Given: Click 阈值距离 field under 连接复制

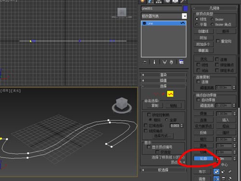Looking at the screenshot, I should click(224, 87).
